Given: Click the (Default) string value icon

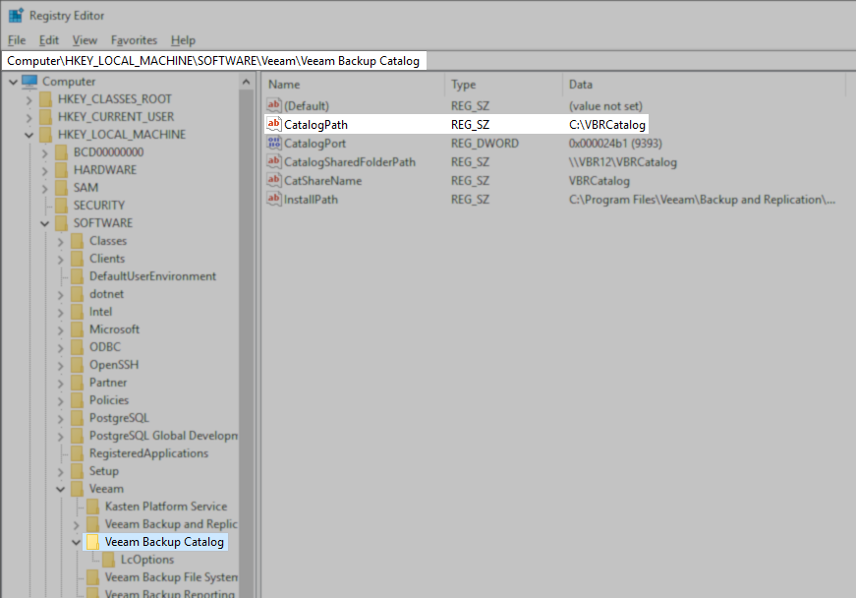Looking at the screenshot, I should [x=274, y=105].
